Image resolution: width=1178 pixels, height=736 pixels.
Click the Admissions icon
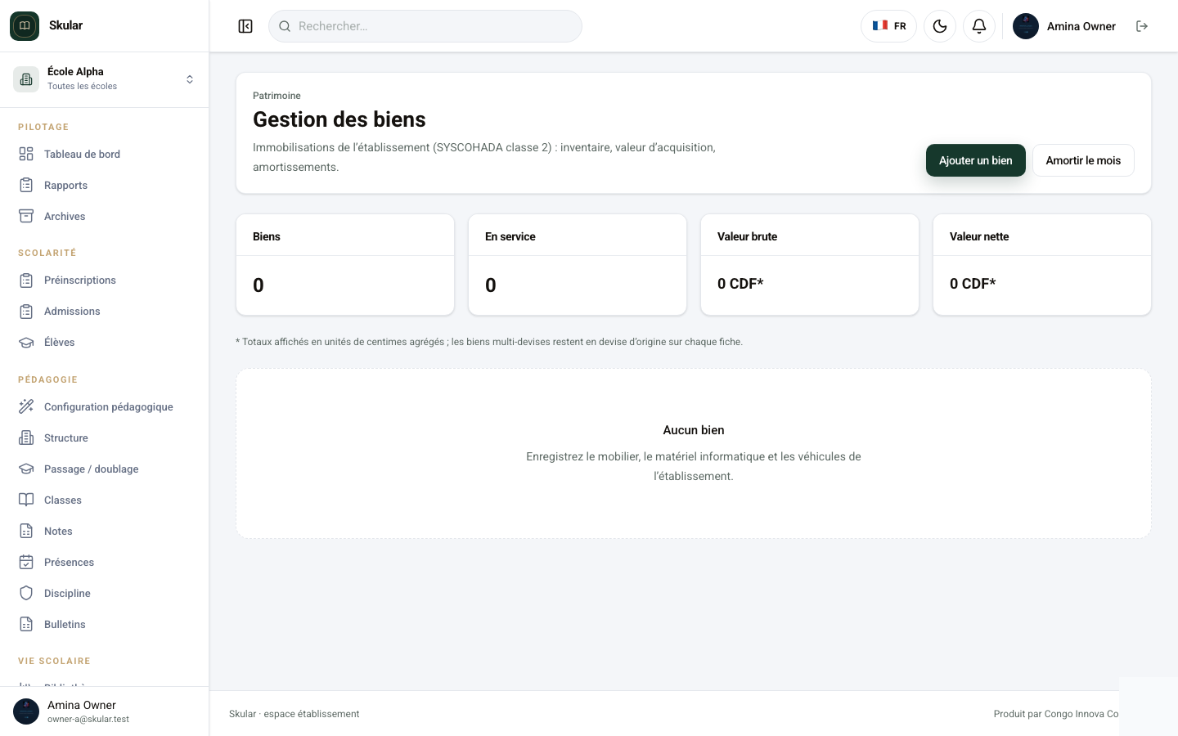(26, 311)
